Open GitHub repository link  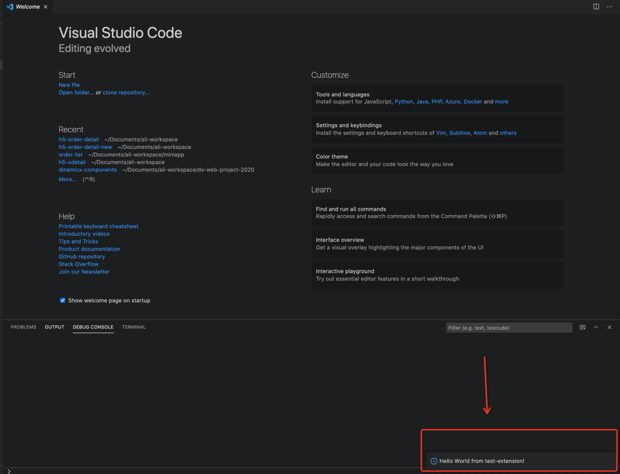click(82, 257)
